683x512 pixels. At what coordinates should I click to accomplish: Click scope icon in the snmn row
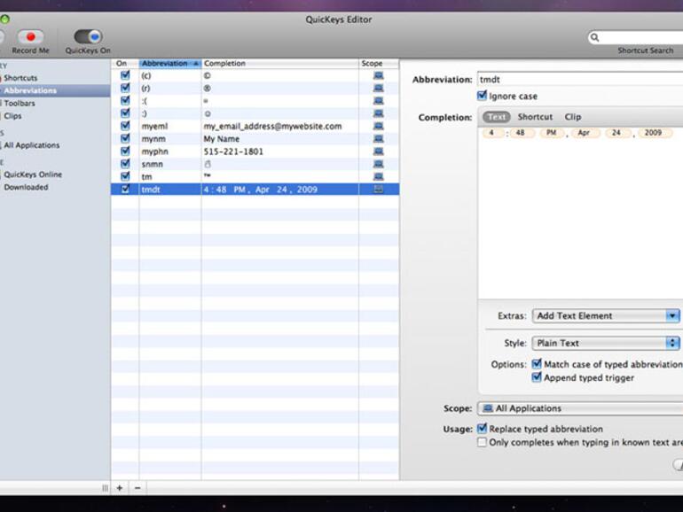point(379,164)
